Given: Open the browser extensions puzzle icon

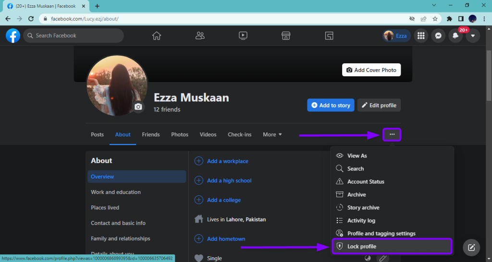Looking at the screenshot, I should coord(449,19).
